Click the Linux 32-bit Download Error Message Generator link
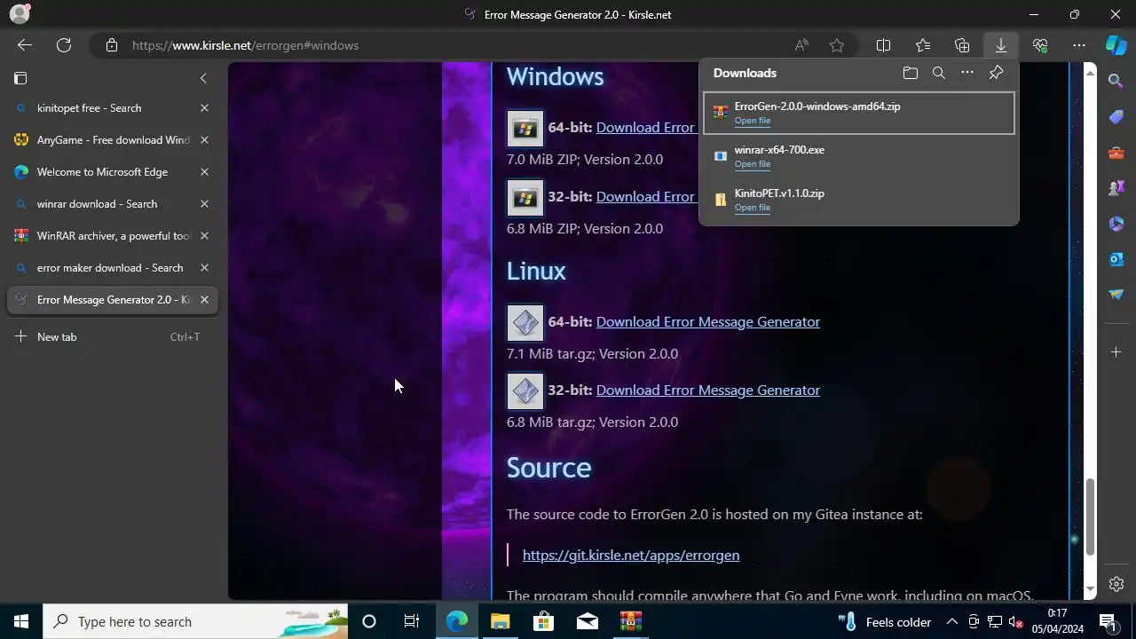 point(707,390)
